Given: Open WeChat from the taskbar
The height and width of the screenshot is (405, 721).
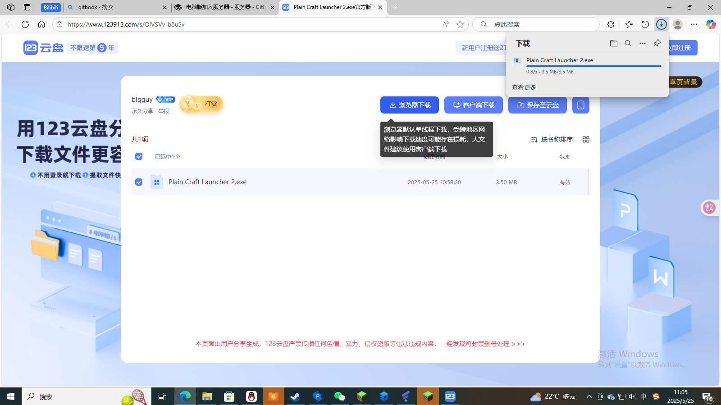Looking at the screenshot, I should click(339, 396).
